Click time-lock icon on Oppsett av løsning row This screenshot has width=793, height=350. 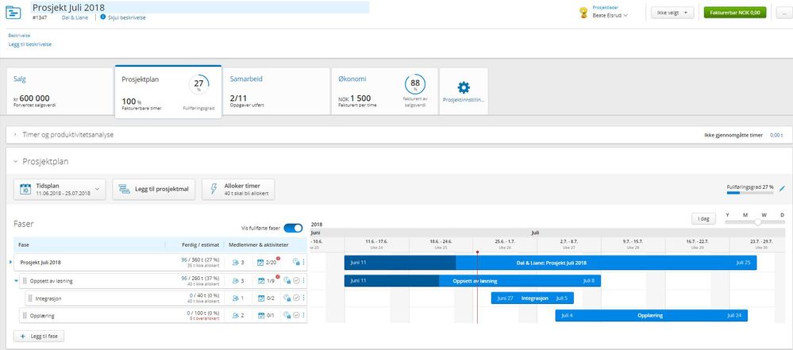(287, 281)
